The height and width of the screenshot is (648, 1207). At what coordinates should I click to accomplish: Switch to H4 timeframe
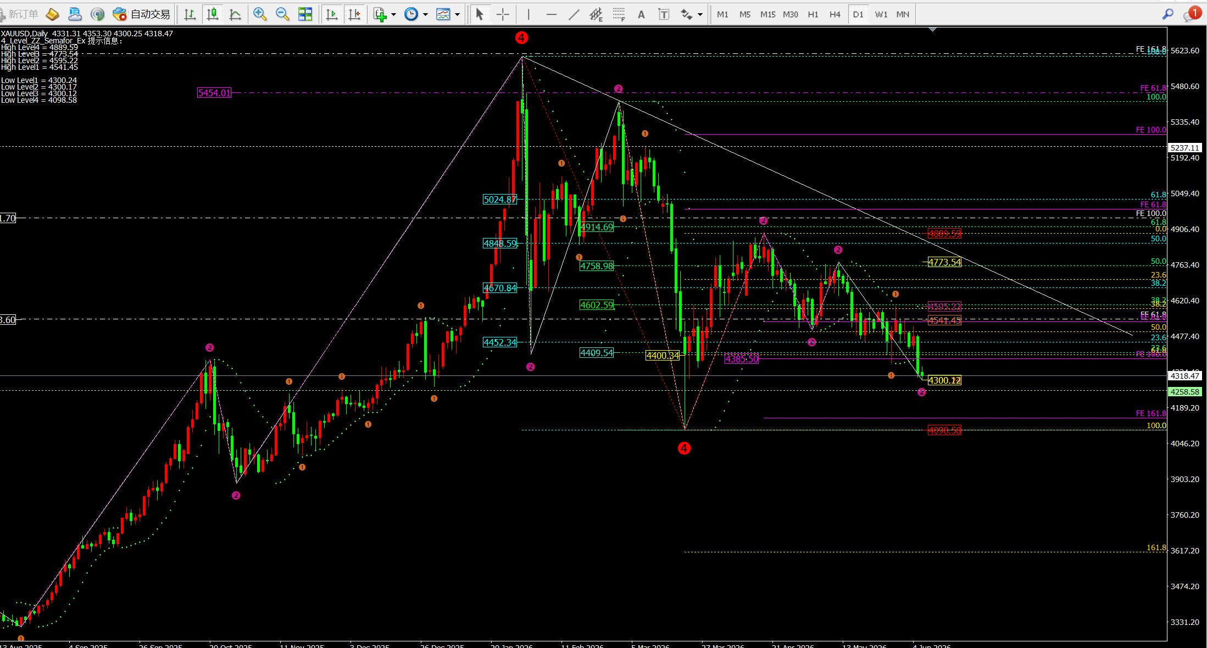(835, 14)
